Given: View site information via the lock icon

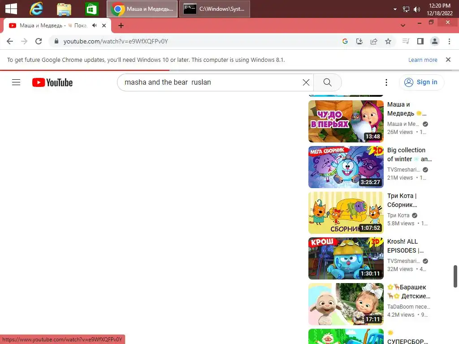Looking at the screenshot, I should point(56,41).
